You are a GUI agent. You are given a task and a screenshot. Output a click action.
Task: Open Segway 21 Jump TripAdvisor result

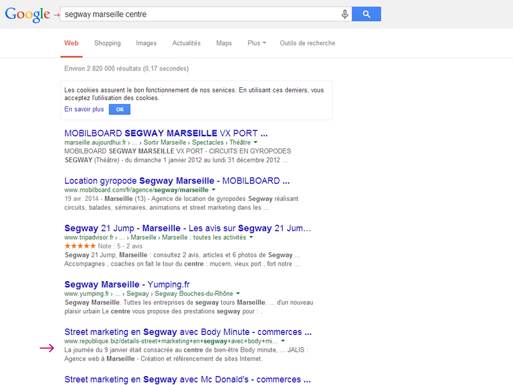(x=187, y=228)
